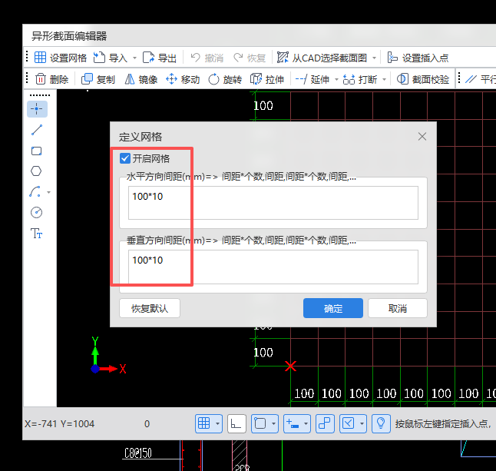Toggle the grid display in the status bar
Screen dimensions: 496x471
[204, 423]
